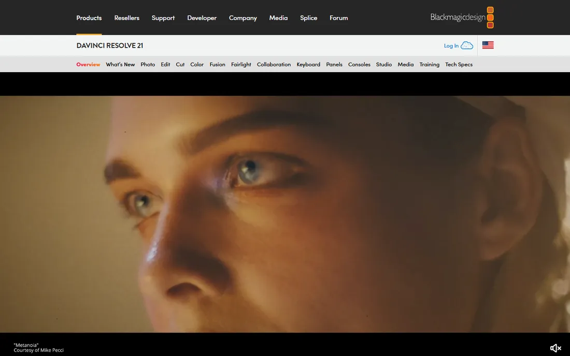The width and height of the screenshot is (570, 356).
Task: Open the Training tab
Action: click(x=430, y=64)
